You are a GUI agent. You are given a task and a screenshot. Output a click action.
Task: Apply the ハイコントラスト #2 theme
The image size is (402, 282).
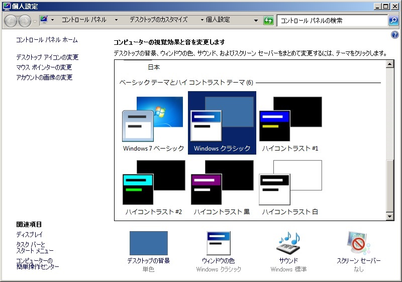click(153, 187)
